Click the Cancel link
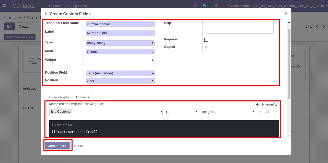Screen dimensions: 328x163 coord(79,146)
